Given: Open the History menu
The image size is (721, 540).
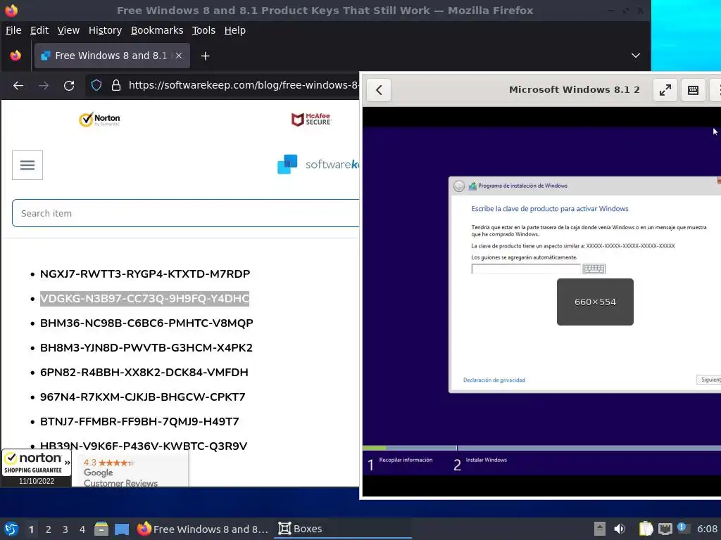Looking at the screenshot, I should point(106,30).
